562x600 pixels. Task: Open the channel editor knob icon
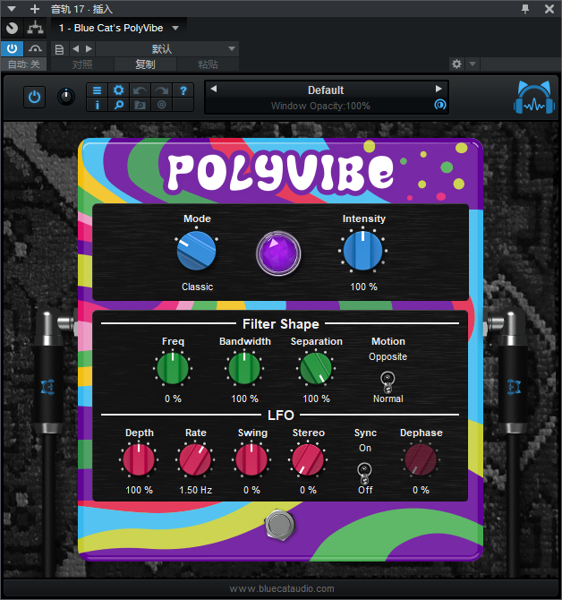13,28
